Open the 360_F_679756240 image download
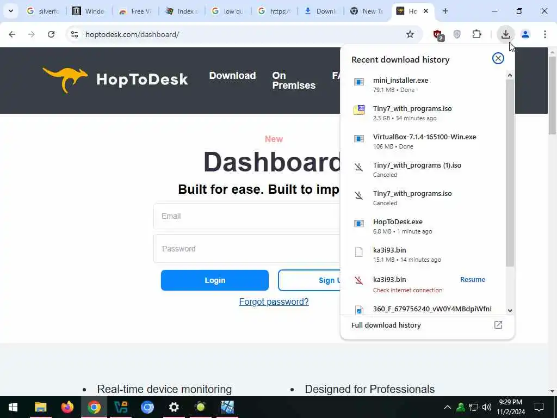Viewport: 557px width, 418px height. click(x=423, y=309)
